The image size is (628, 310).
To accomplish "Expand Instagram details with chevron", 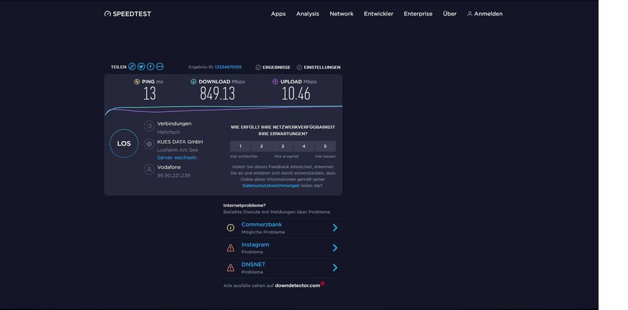I will (x=335, y=248).
